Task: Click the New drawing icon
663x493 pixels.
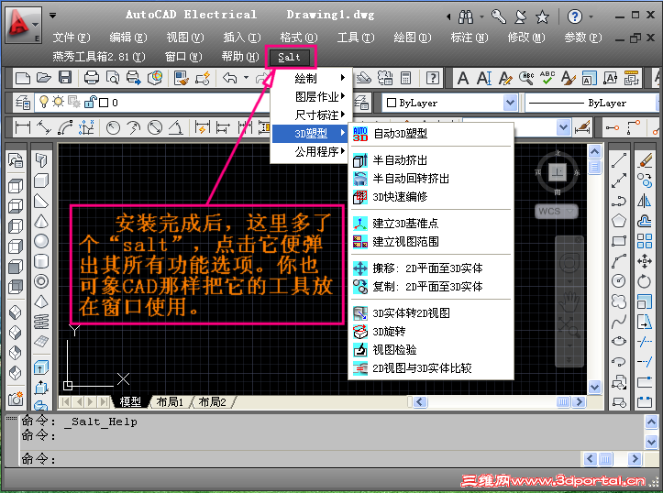Action: tap(22, 78)
